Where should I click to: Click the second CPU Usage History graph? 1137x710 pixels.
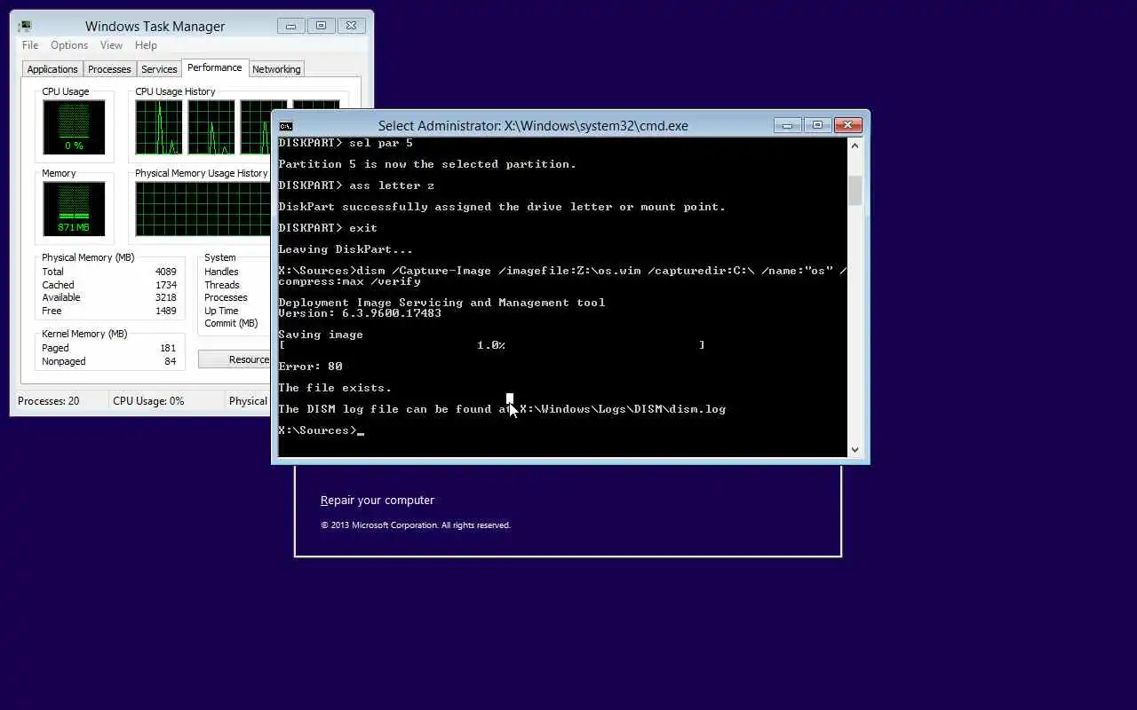pyautogui.click(x=211, y=127)
